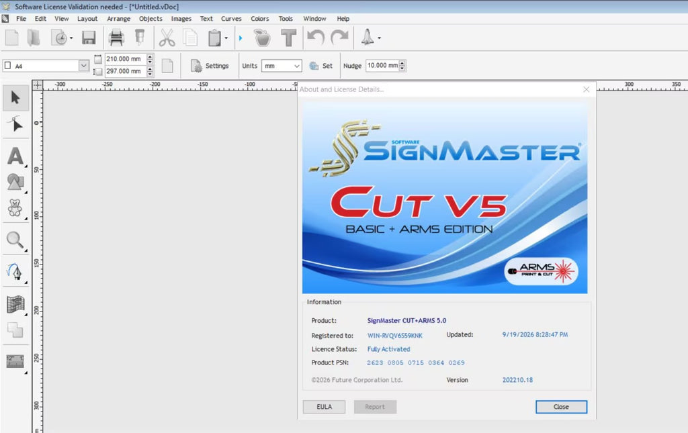The width and height of the screenshot is (688, 433).
Task: Click the Set units button
Action: [x=320, y=66]
